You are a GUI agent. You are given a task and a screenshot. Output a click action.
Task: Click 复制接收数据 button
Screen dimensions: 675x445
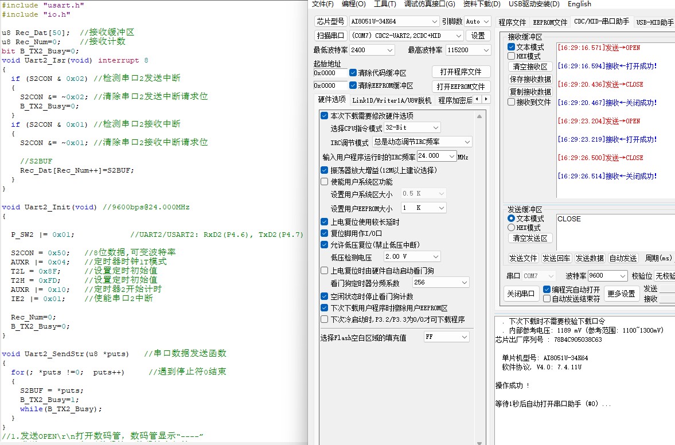(530, 92)
